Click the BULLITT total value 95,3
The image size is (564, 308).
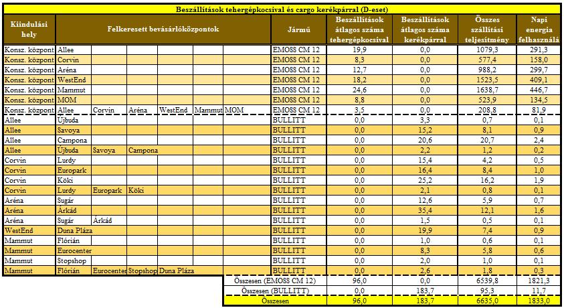point(487,291)
